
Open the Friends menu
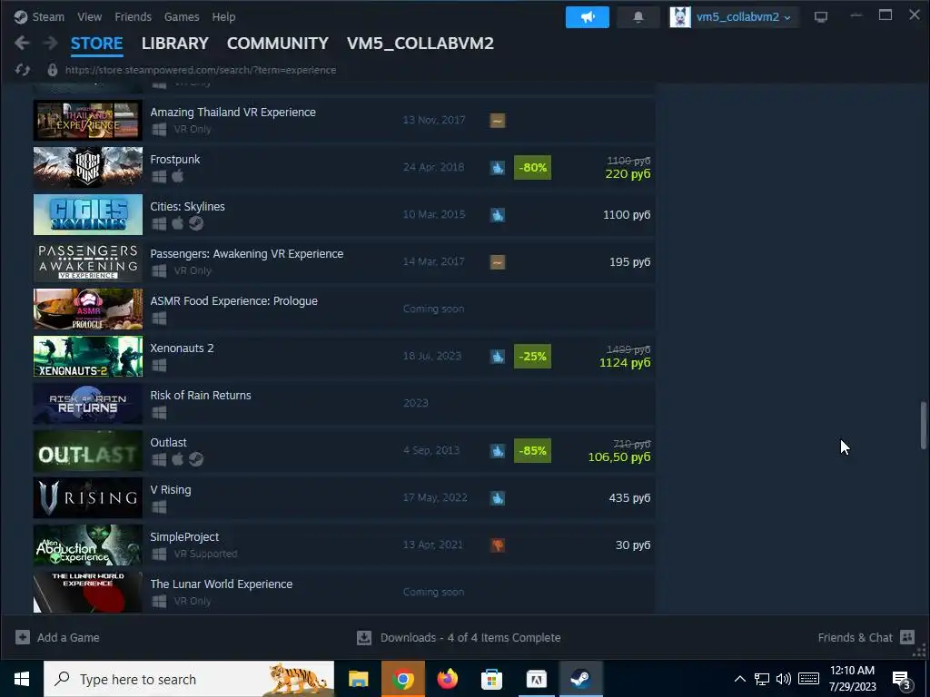[133, 16]
